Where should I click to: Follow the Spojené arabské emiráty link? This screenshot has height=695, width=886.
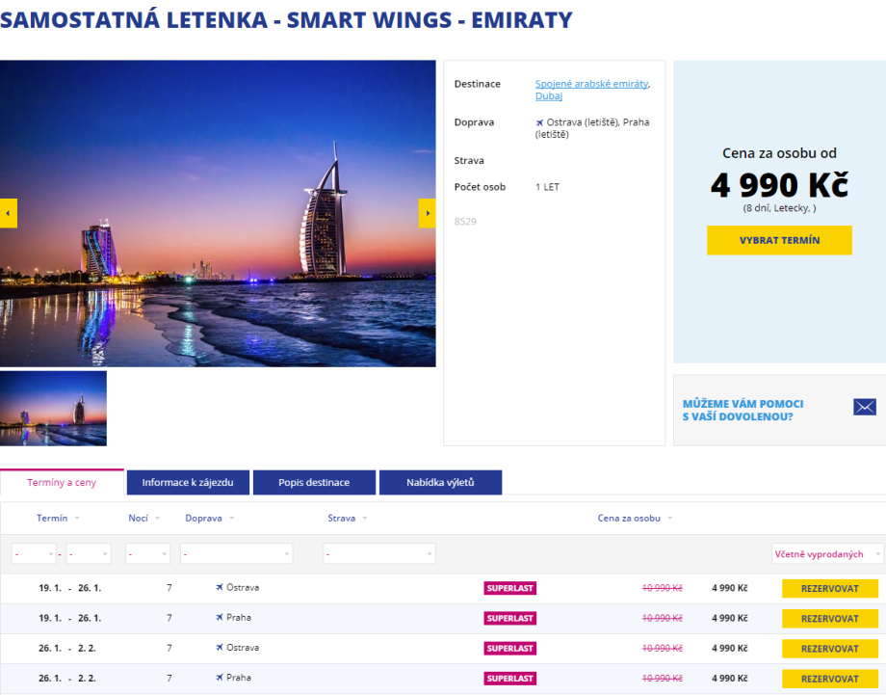coord(591,84)
